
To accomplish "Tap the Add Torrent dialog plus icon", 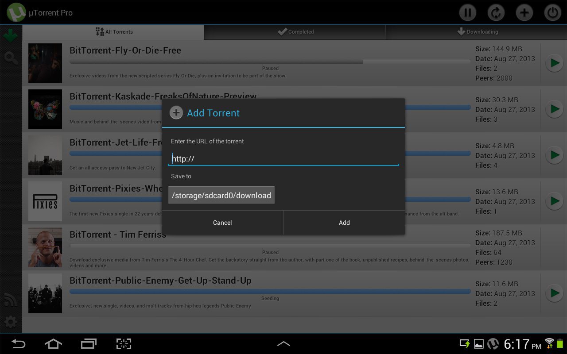I will (176, 113).
